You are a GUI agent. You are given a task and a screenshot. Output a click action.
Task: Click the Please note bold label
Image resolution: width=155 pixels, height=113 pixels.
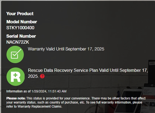[16, 98]
